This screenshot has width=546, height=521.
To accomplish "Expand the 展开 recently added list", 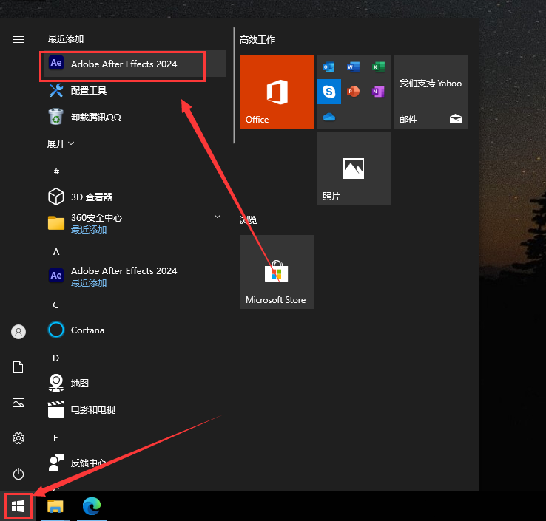I will point(61,143).
